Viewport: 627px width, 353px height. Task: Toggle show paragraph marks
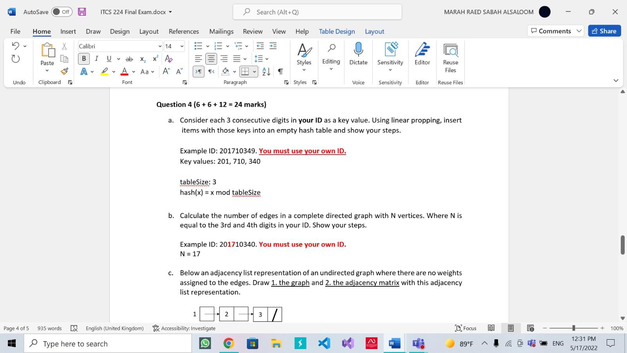tap(280, 71)
